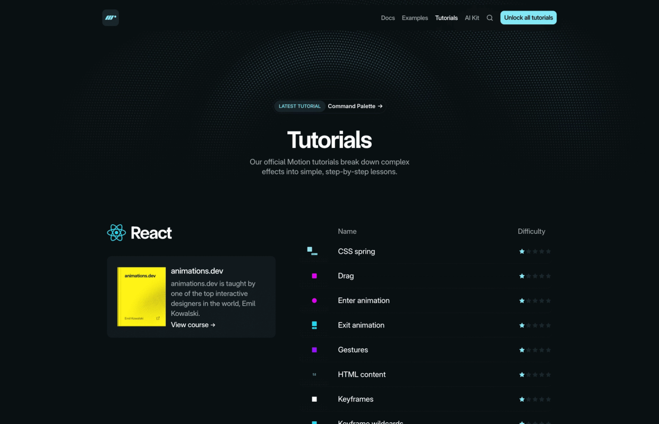This screenshot has height=424, width=659.
Task: Click the Unlock all tutorials button
Action: pyautogui.click(x=528, y=17)
